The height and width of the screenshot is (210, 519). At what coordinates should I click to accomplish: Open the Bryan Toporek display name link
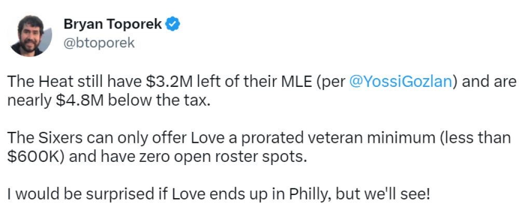113,24
